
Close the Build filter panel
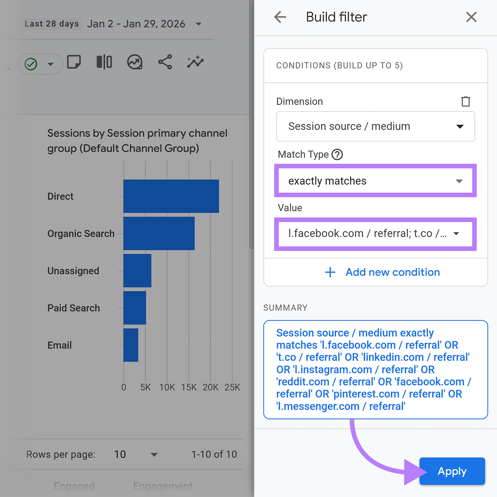[x=471, y=17]
